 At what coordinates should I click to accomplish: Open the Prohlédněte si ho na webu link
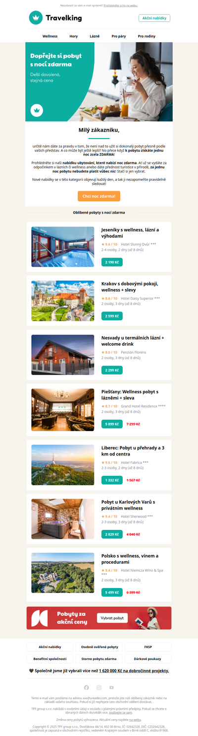pyautogui.click(x=121, y=5)
